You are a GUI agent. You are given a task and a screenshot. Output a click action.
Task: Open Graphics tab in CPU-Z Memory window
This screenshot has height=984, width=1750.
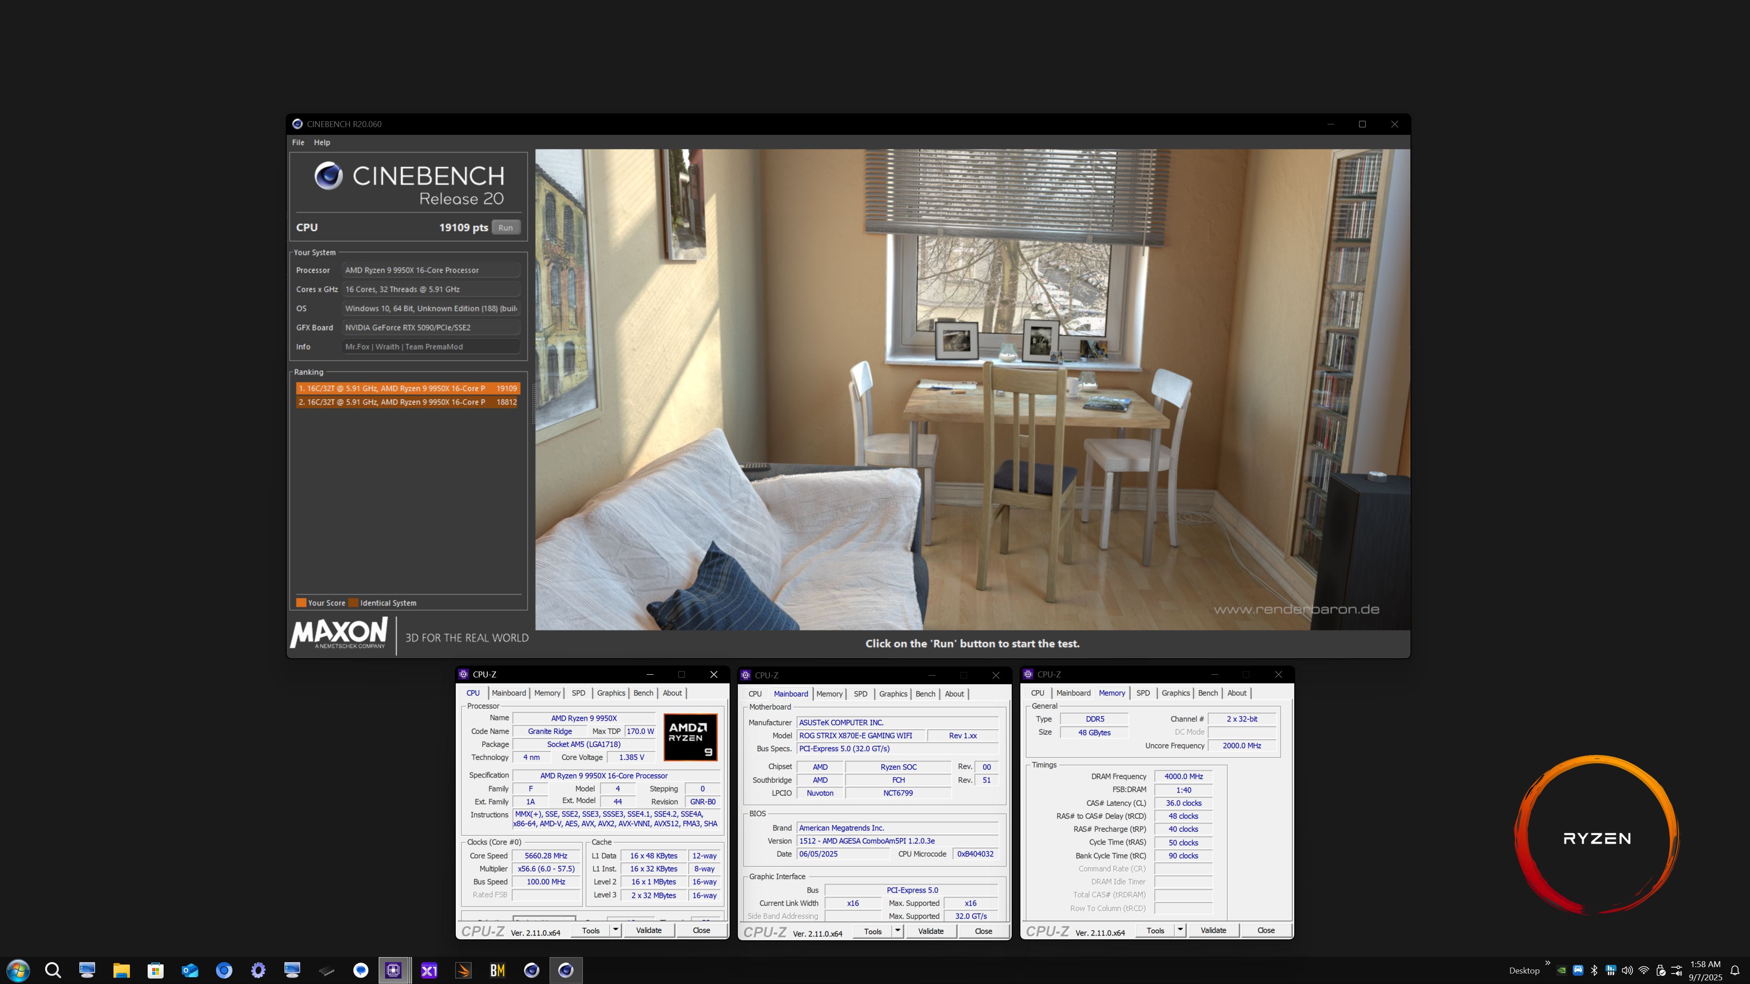[1176, 692]
